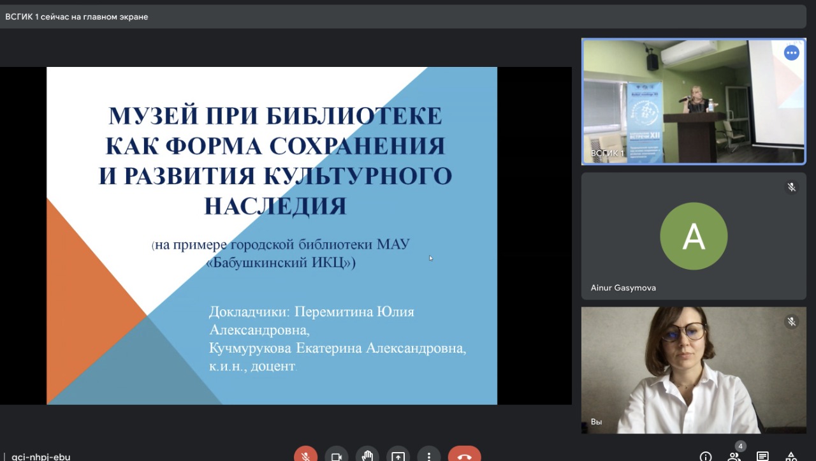Viewport: 816px width, 461px height.
Task: Open the meeting details info icon
Action: [706, 457]
